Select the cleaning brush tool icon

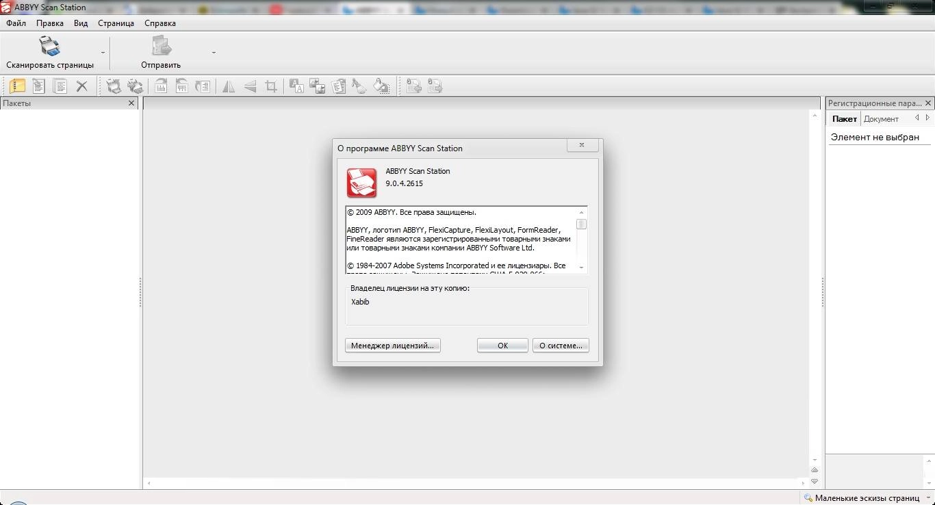click(x=359, y=86)
